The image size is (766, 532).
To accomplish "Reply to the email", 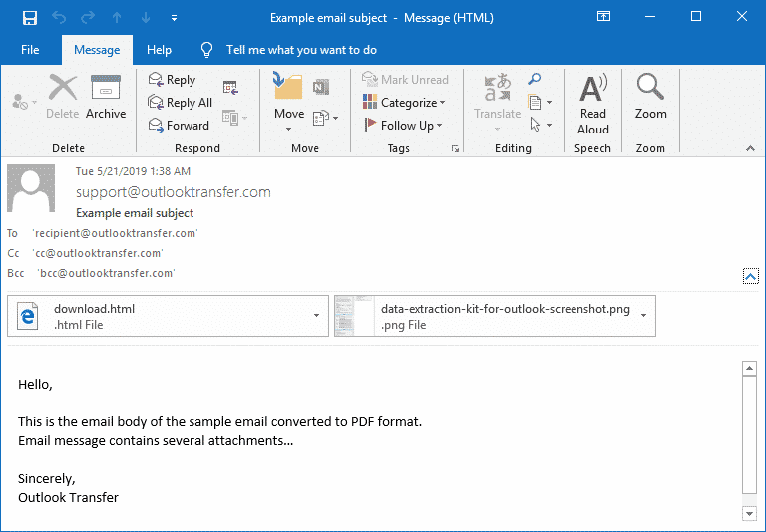I will tap(172, 79).
